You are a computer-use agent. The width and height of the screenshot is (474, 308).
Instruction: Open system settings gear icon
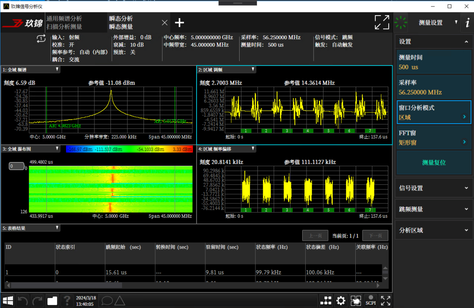[x=340, y=301]
